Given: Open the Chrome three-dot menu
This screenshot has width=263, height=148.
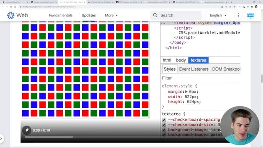Looking at the screenshot, I should 261,7.
